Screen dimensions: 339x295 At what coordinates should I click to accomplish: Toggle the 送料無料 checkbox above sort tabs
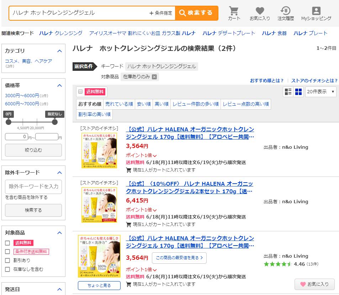[x=80, y=91]
